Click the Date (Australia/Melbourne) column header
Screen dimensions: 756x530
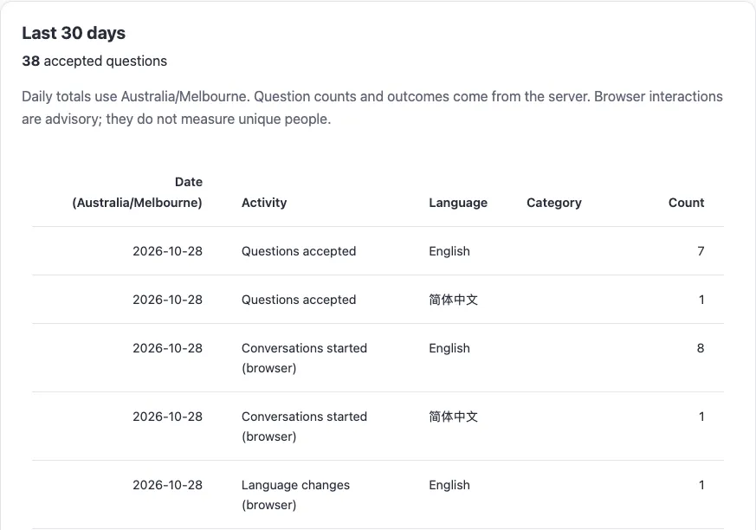[137, 192]
